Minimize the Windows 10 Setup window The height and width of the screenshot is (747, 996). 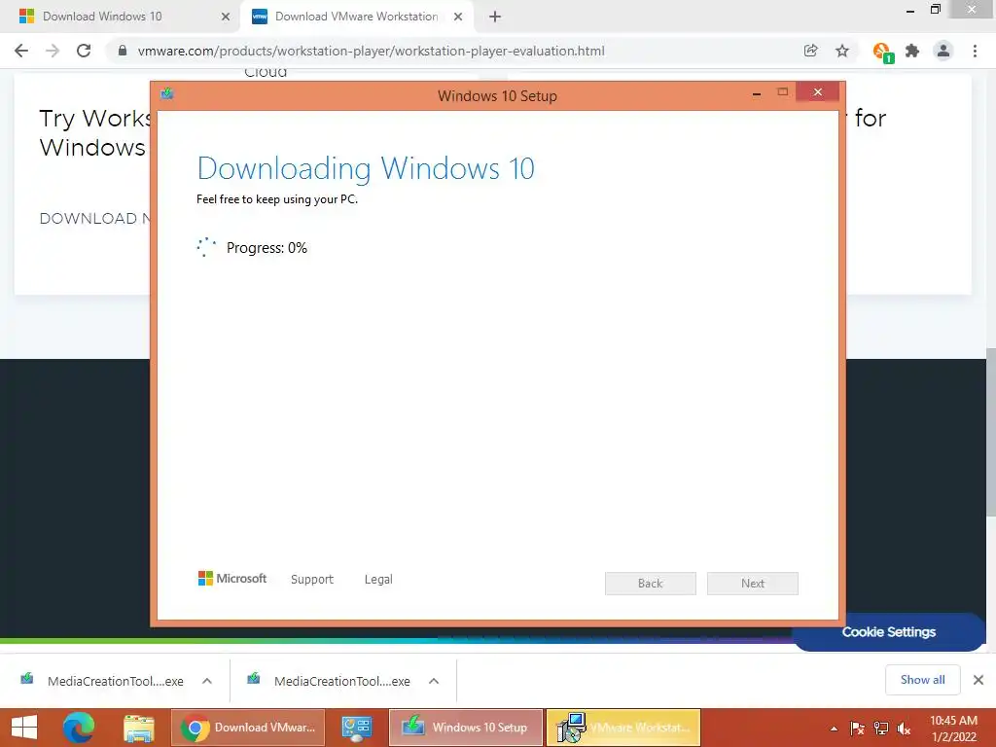coord(757,94)
